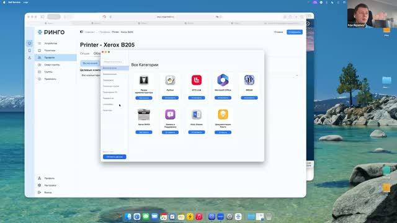Click the Xerox B205 printer icon
The width and height of the screenshot is (397, 223).
[x=144, y=115]
